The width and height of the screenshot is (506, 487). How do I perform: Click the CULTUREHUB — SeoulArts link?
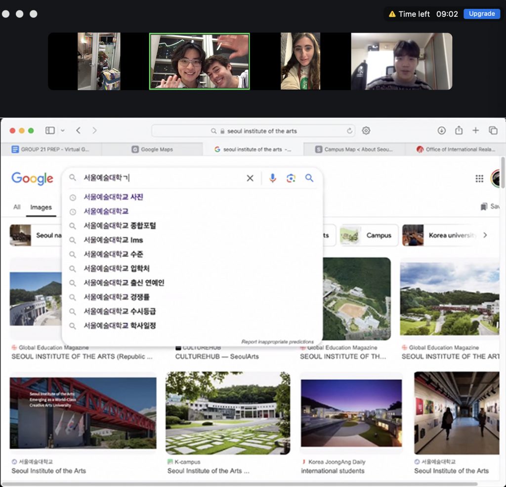217,356
